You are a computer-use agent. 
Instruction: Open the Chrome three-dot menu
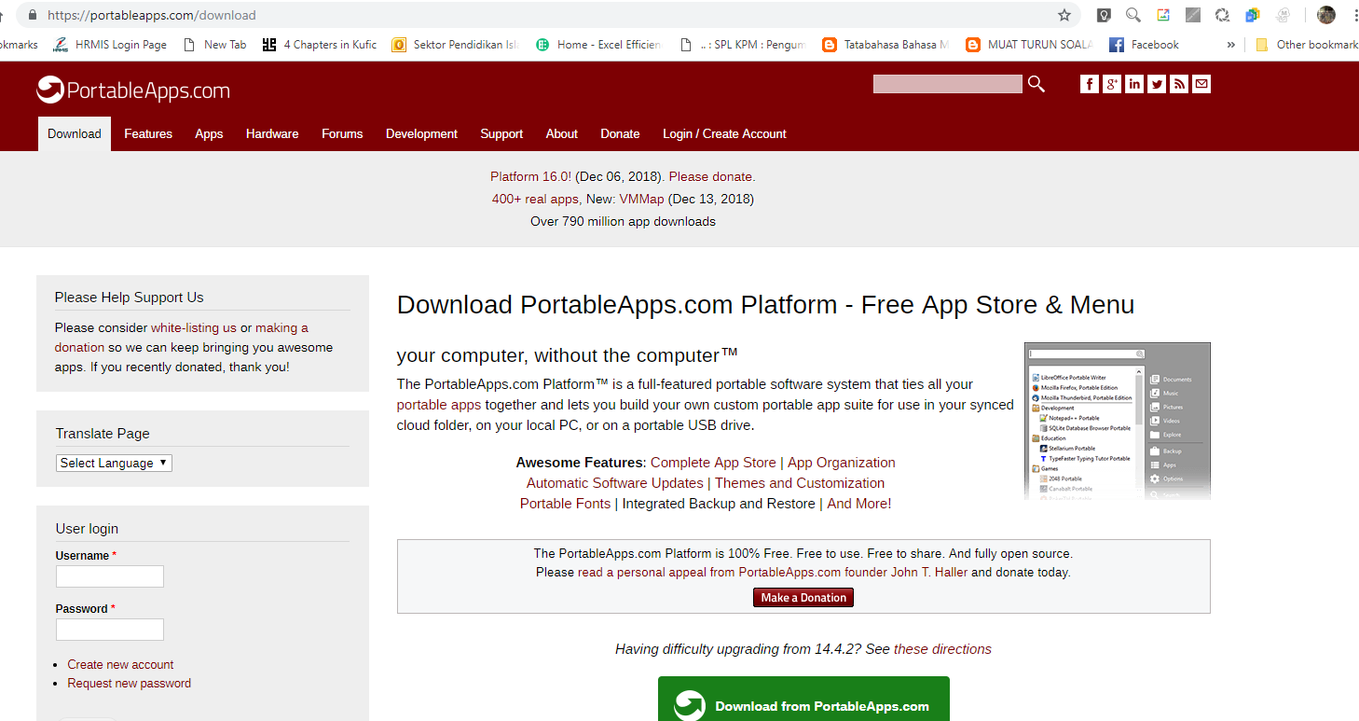click(1354, 15)
